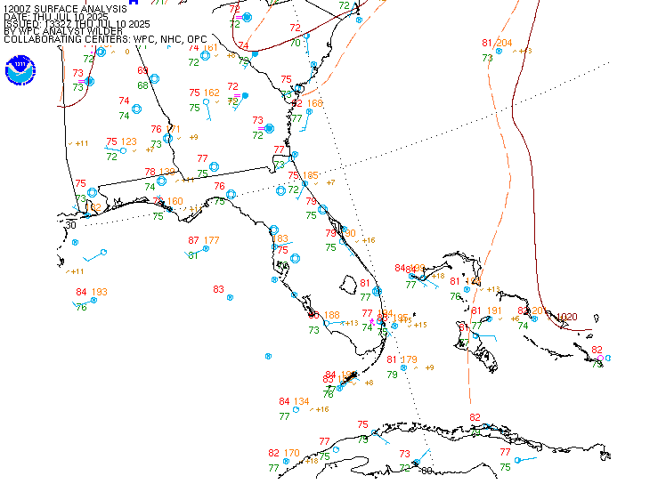This screenshot has width=666, height=500.
Task: Click the Gulf buoy reading '87 177'
Action: point(204,240)
